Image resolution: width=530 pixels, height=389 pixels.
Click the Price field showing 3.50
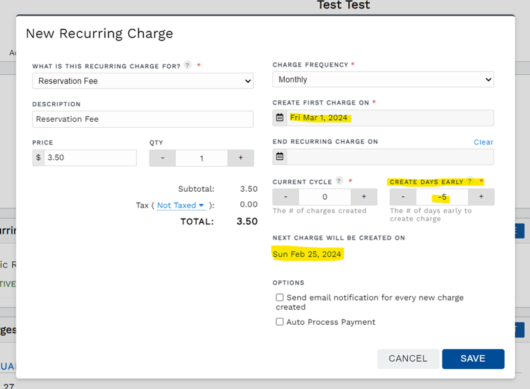pyautogui.click(x=90, y=157)
